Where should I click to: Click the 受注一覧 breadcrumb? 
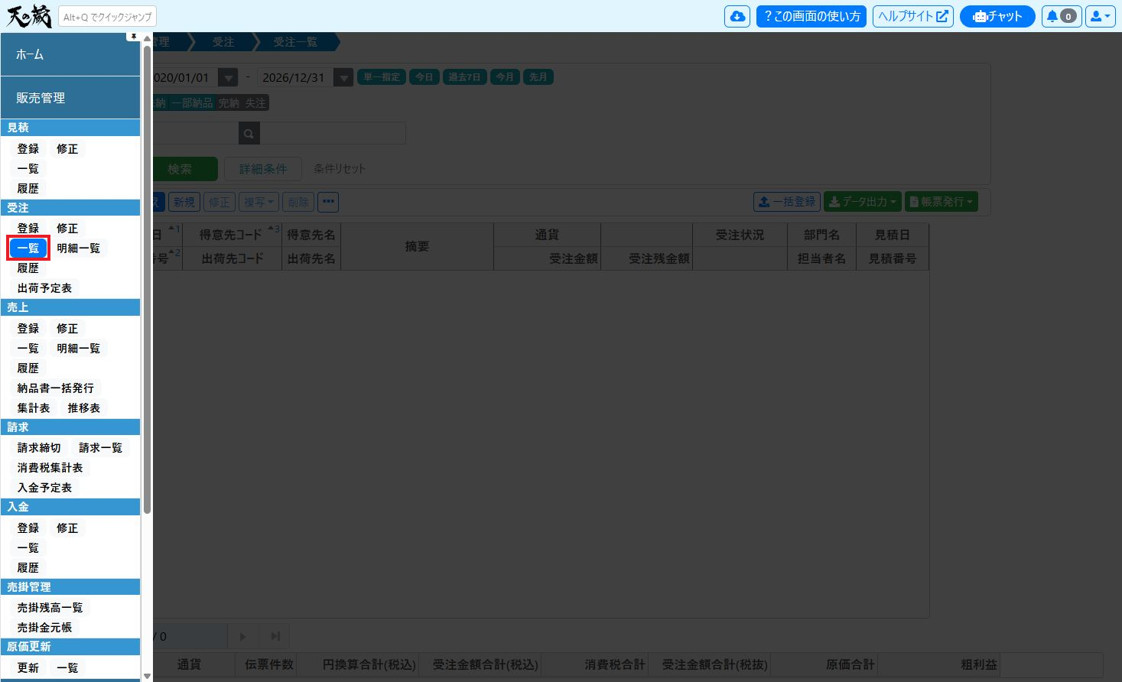pos(295,42)
